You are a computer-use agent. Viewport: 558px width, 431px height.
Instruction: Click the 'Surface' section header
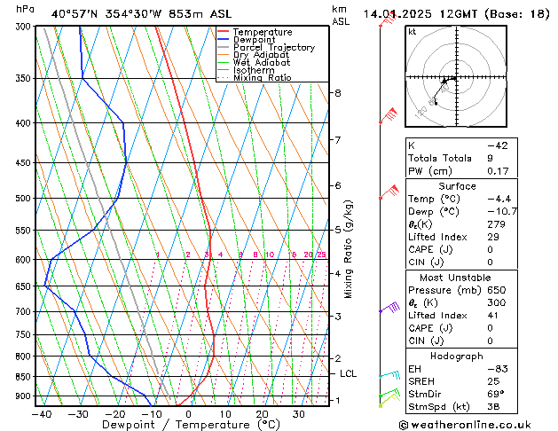[x=457, y=186]
